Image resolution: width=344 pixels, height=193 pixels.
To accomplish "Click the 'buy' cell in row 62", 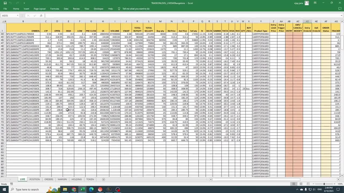I will [249, 88].
